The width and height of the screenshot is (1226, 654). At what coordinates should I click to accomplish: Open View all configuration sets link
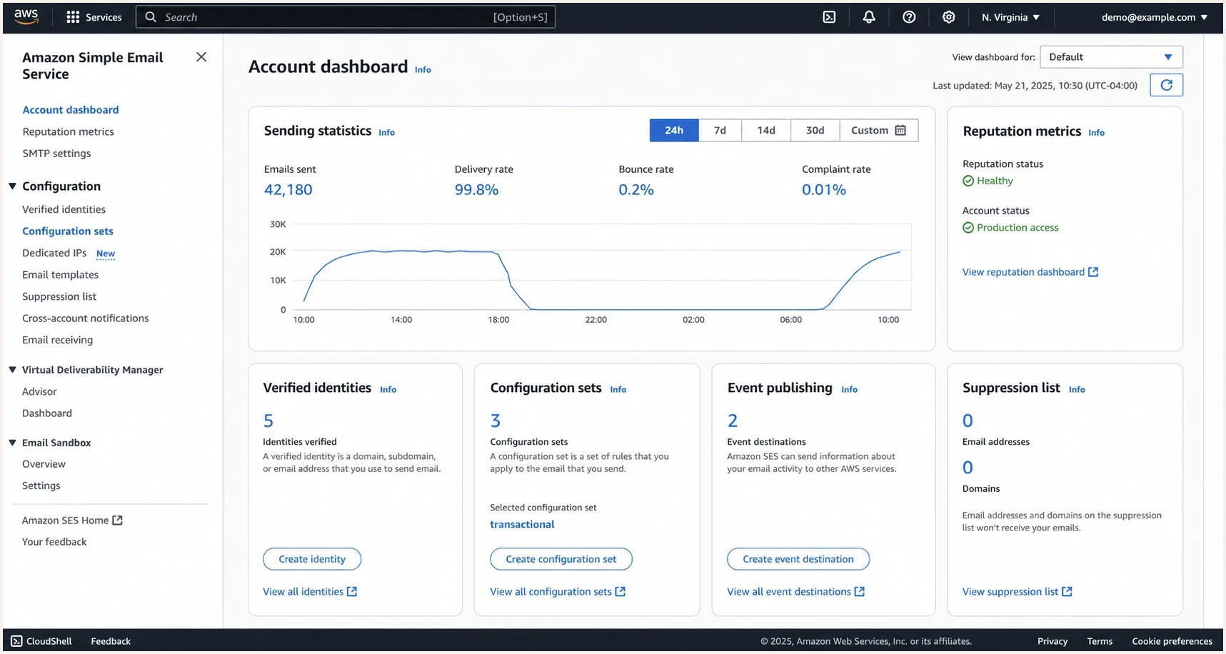[x=558, y=592]
